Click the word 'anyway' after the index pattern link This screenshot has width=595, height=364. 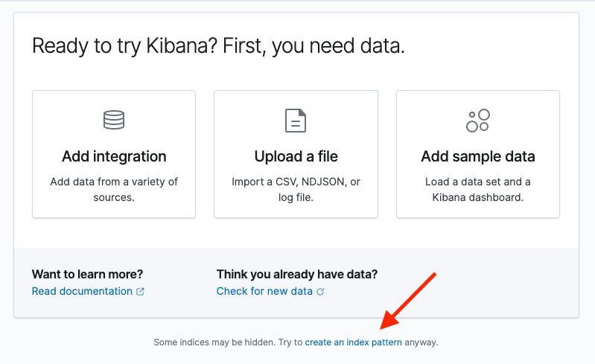tap(421, 342)
